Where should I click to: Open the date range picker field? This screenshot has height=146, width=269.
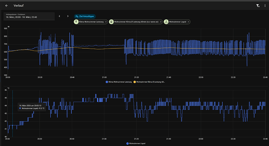tap(29, 16)
